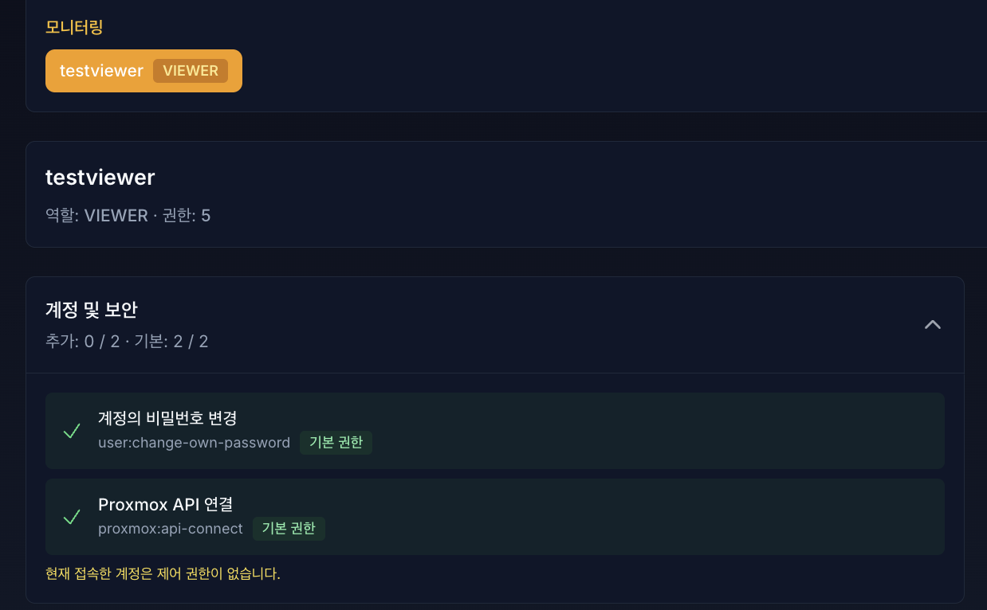
Task: Click the 모니터링 group label
Action: tap(74, 27)
